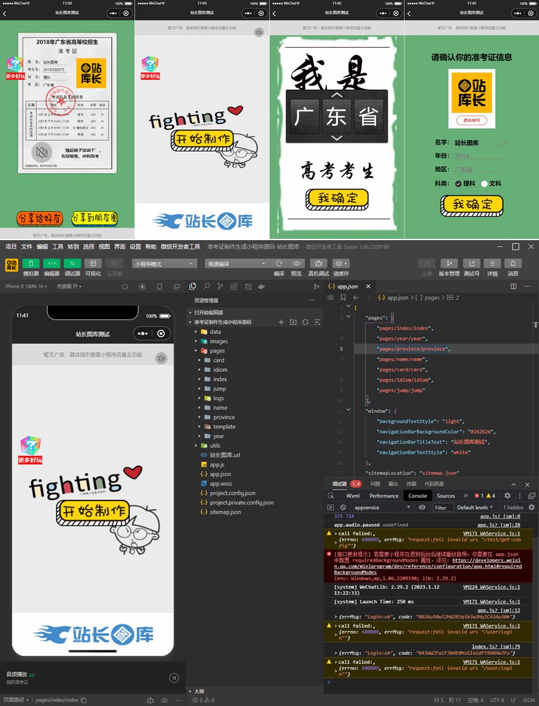
Task: Open DevTools settings gear icon
Action: point(507,496)
